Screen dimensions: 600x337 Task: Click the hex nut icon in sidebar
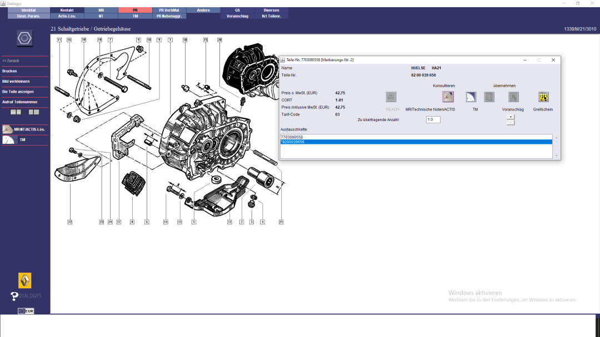[24, 38]
